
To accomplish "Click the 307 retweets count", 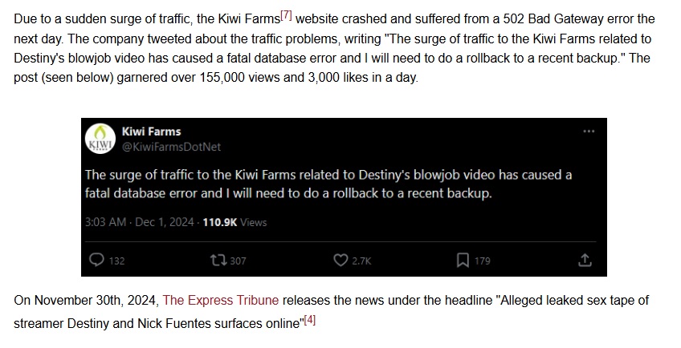I will coord(239,261).
